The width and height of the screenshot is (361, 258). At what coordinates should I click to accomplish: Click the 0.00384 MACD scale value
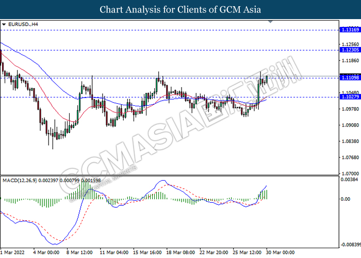[349, 180]
